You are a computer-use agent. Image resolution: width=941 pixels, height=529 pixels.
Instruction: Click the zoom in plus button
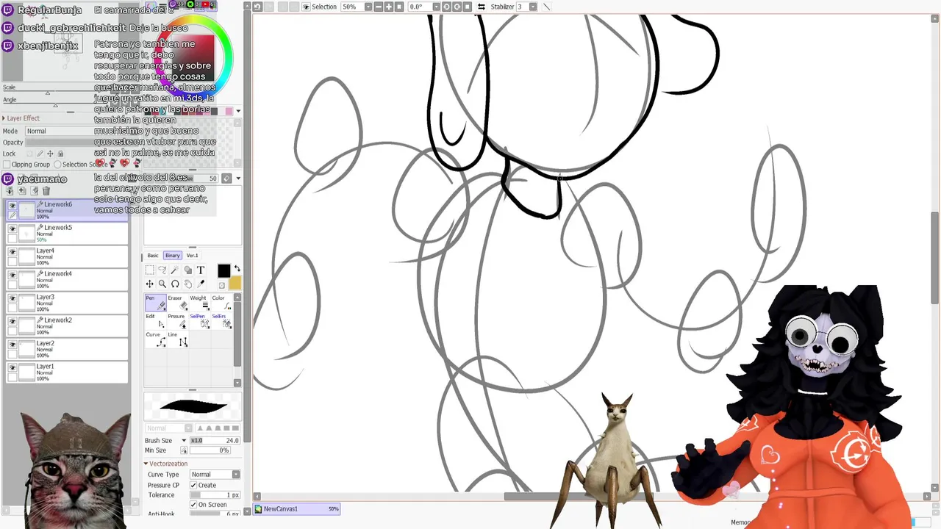click(x=389, y=7)
